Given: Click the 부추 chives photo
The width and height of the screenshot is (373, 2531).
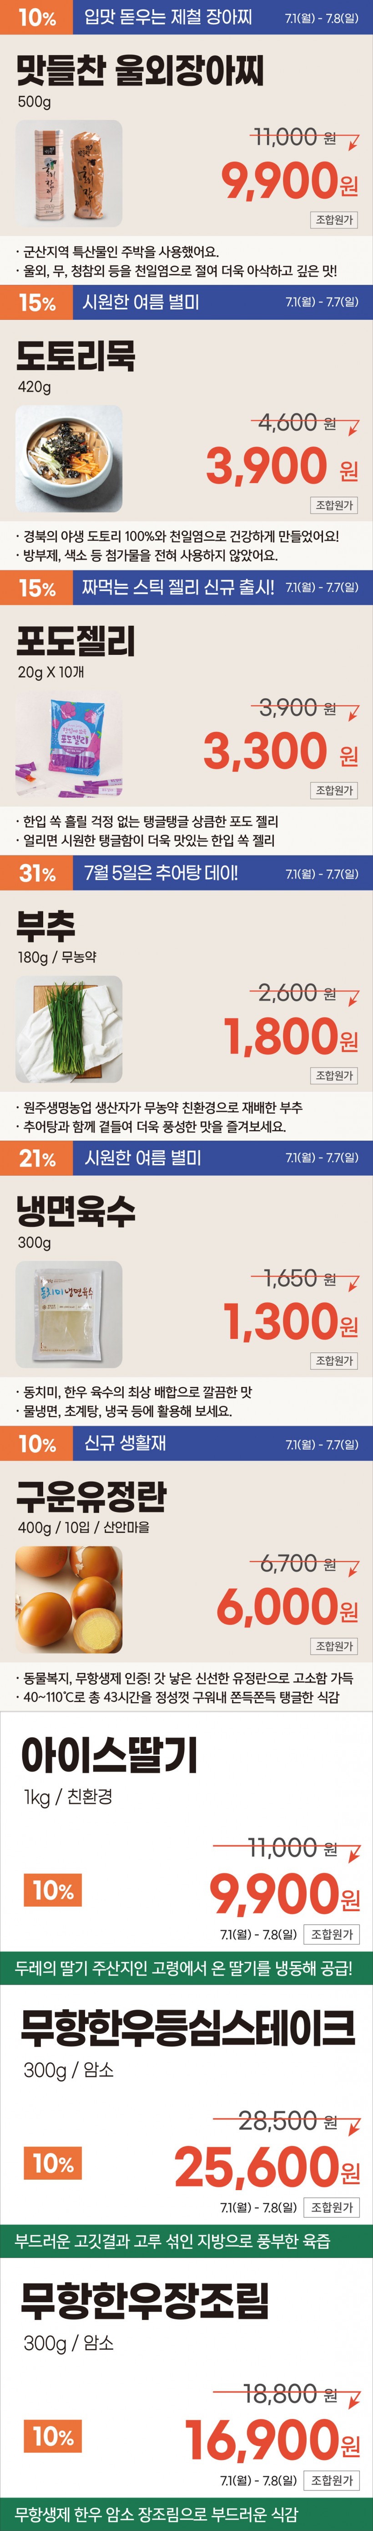Looking at the screenshot, I should tap(69, 1029).
